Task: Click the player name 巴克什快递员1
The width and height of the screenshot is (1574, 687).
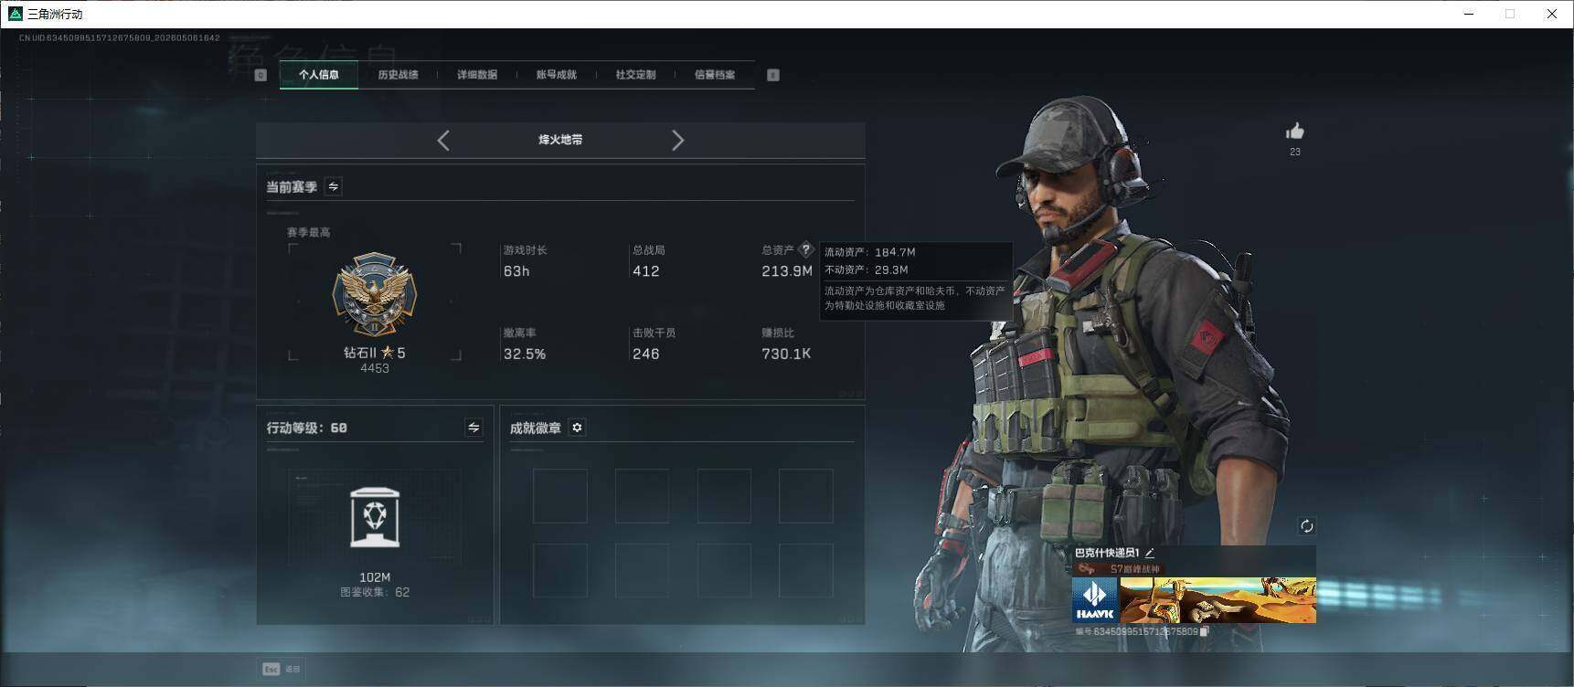Action: (1107, 553)
